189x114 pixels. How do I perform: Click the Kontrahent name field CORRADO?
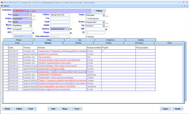point(52,11)
